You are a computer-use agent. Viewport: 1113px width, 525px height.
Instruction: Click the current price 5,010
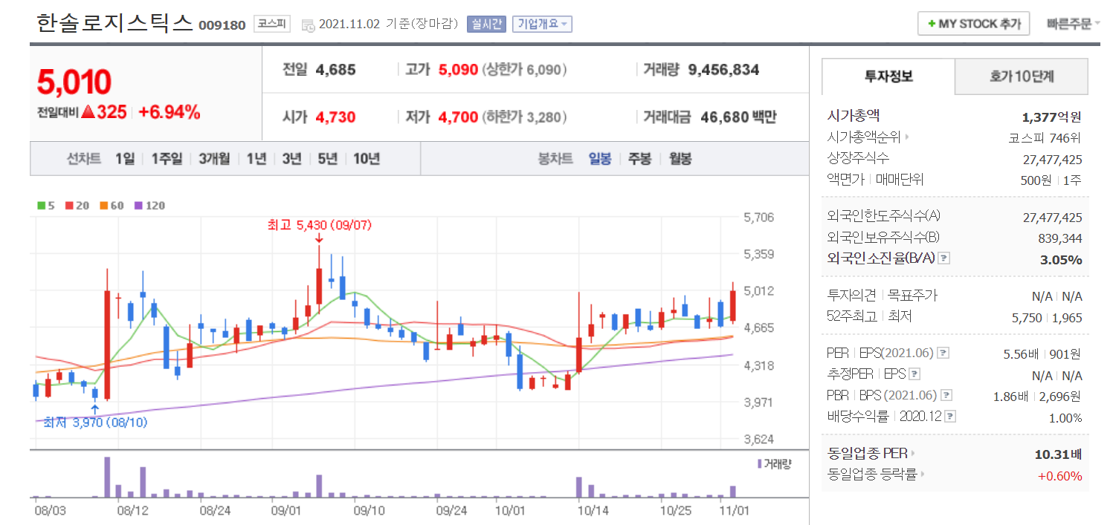pos(74,82)
